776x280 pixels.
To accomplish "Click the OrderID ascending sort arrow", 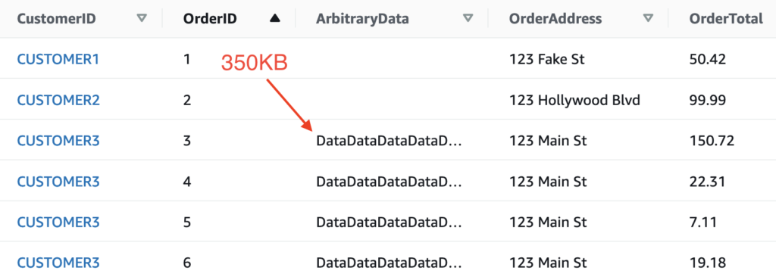I will pos(275,19).
